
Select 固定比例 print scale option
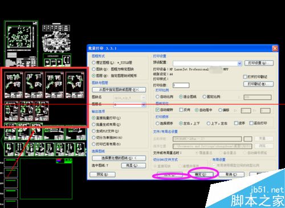tap(205, 97)
